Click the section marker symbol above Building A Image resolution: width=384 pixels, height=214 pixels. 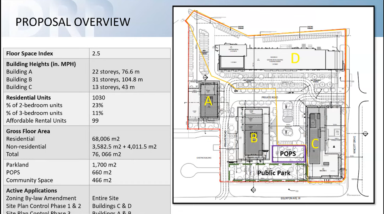pos(205,78)
